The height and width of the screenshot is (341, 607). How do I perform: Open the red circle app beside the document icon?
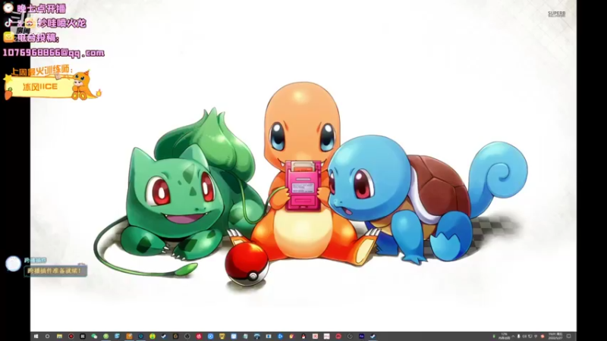[338, 336]
